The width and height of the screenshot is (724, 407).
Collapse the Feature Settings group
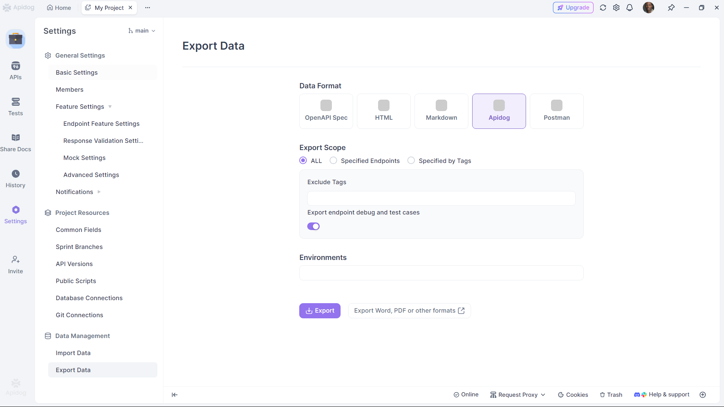(110, 106)
